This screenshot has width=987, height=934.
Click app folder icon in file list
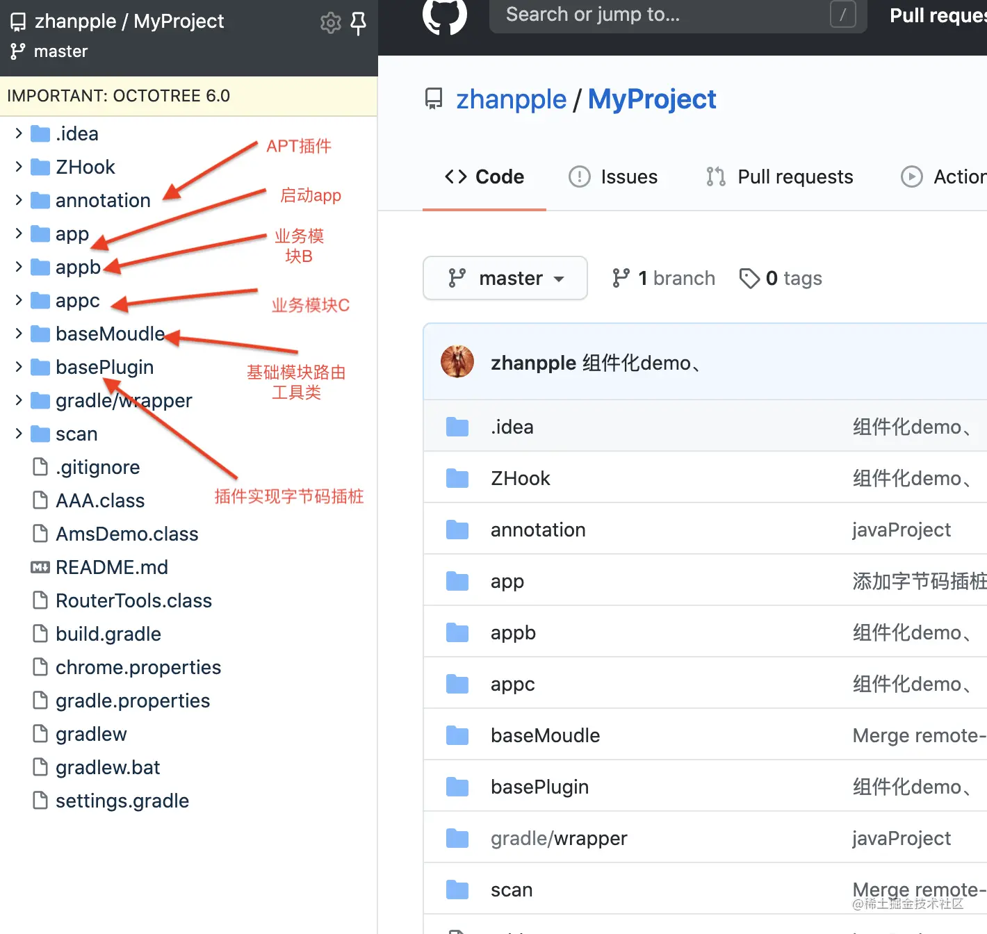457,581
